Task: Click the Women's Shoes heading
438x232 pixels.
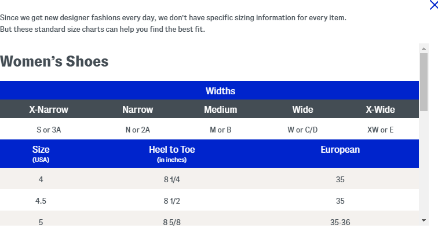Action: [x=54, y=61]
